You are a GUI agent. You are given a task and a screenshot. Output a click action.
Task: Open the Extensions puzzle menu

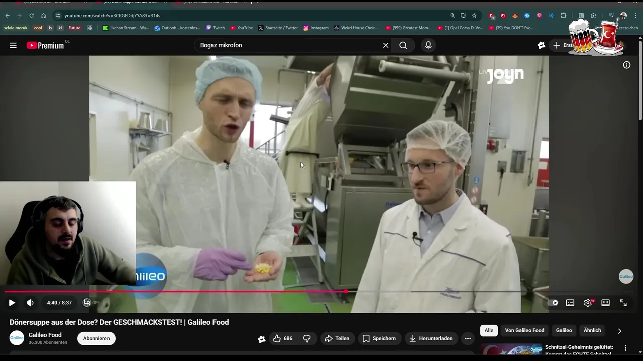point(563,16)
